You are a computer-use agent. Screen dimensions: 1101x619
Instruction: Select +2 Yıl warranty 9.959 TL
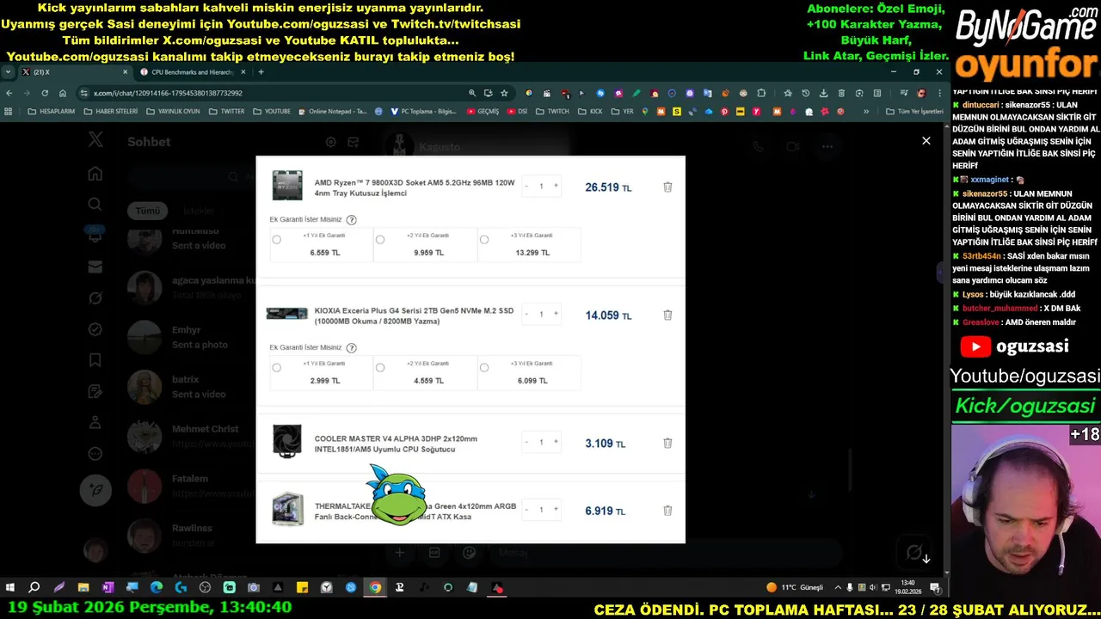[380, 240]
